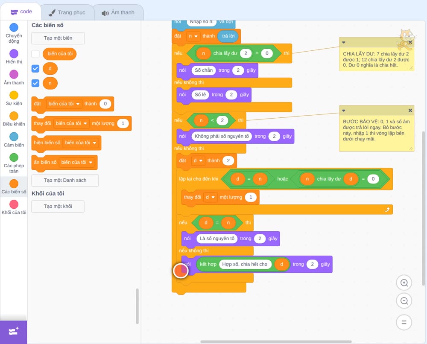The width and height of the screenshot is (427, 344).
Task: Collapse the BƯỚC BẢO VỆ comment arrow
Action: pos(344,111)
